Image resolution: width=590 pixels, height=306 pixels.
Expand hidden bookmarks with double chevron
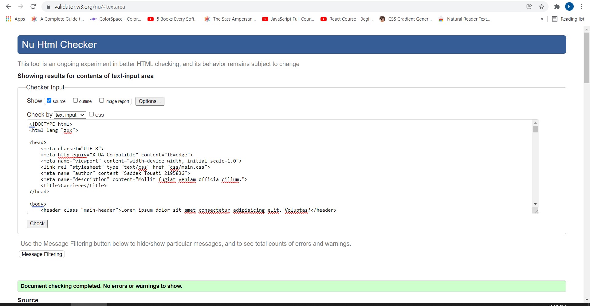tap(542, 19)
